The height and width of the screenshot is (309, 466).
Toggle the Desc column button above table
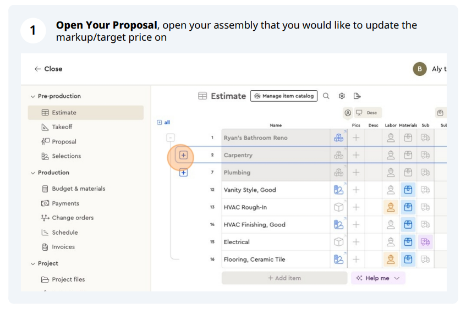pyautogui.click(x=368, y=113)
